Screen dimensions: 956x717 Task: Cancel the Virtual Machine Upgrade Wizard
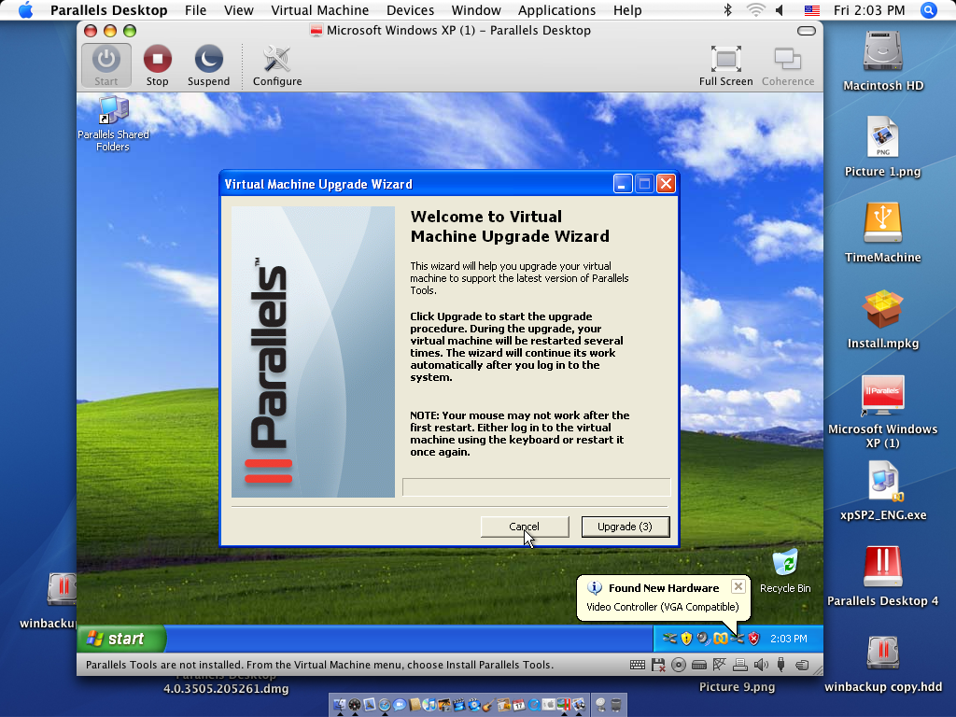525,527
